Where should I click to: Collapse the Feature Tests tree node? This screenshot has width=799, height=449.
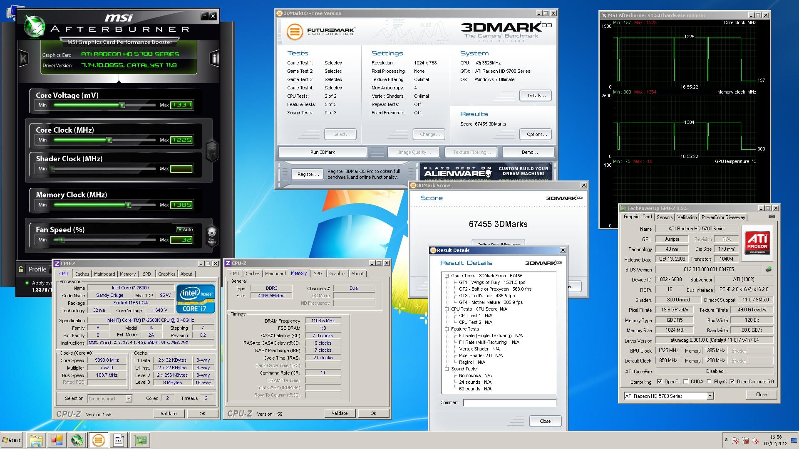[447, 329]
